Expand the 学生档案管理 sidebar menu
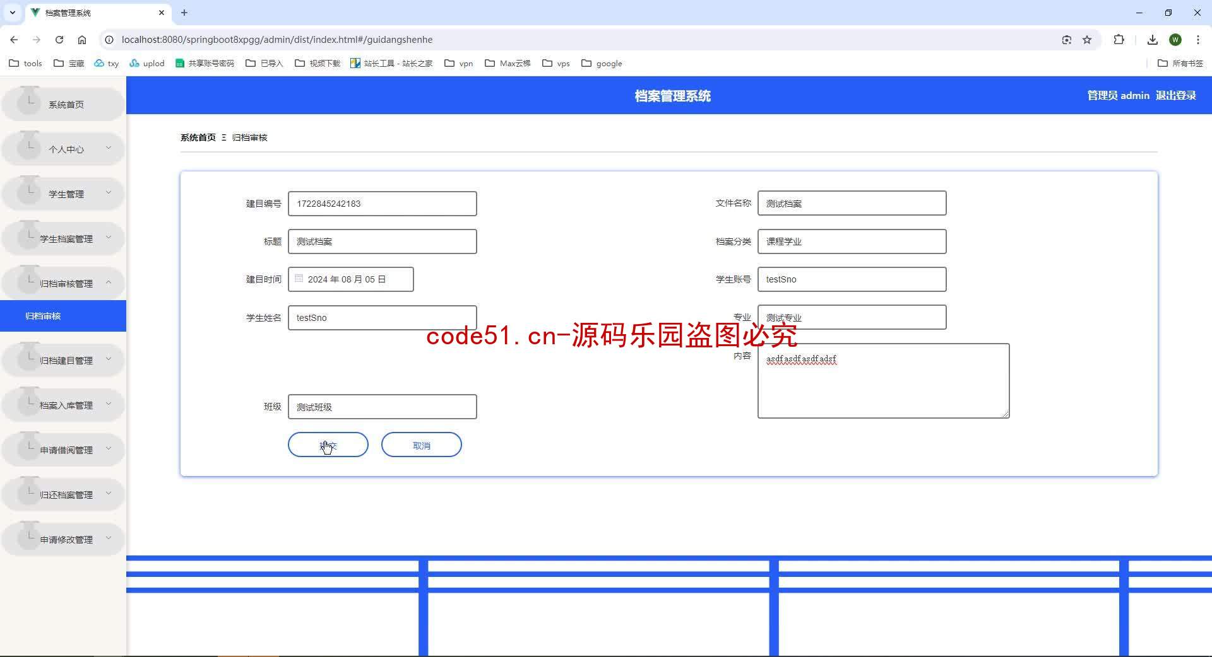The width and height of the screenshot is (1212, 657). [63, 239]
